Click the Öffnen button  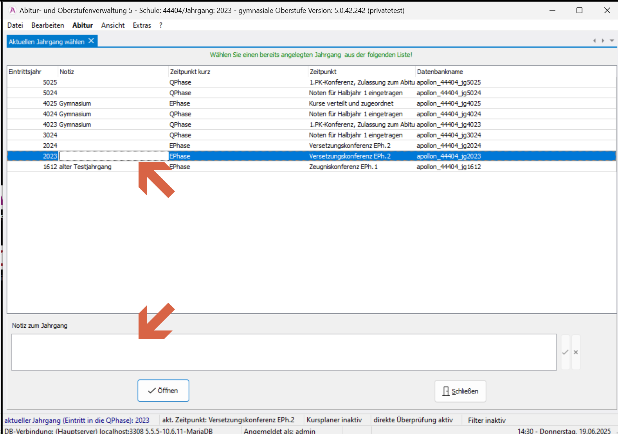tap(163, 391)
